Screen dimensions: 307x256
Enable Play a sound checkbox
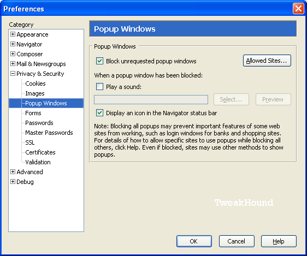coord(99,86)
